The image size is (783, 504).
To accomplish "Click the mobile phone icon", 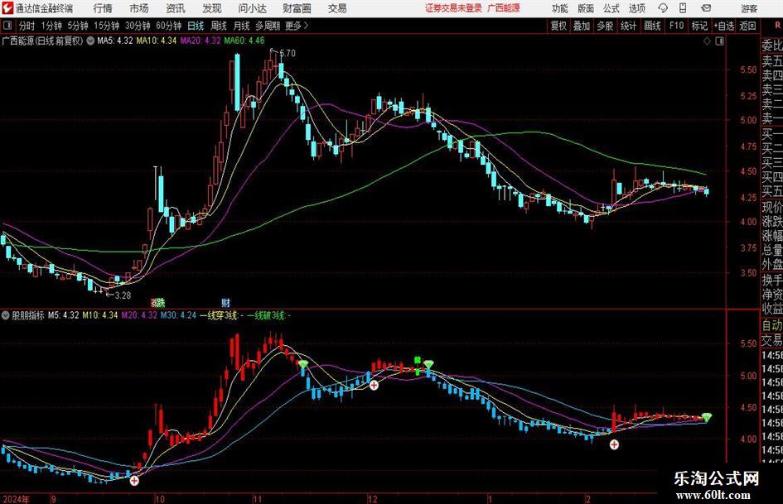I will coord(683,8).
